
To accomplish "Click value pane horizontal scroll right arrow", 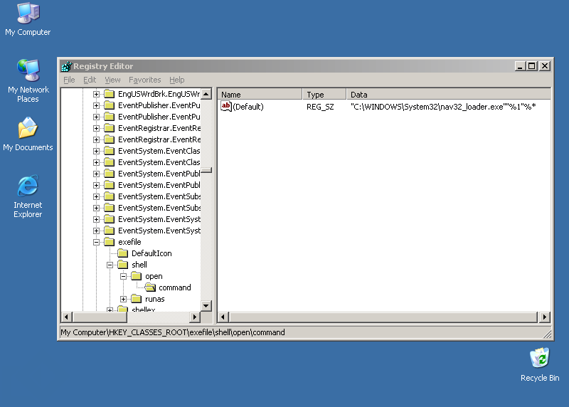I will tap(544, 317).
